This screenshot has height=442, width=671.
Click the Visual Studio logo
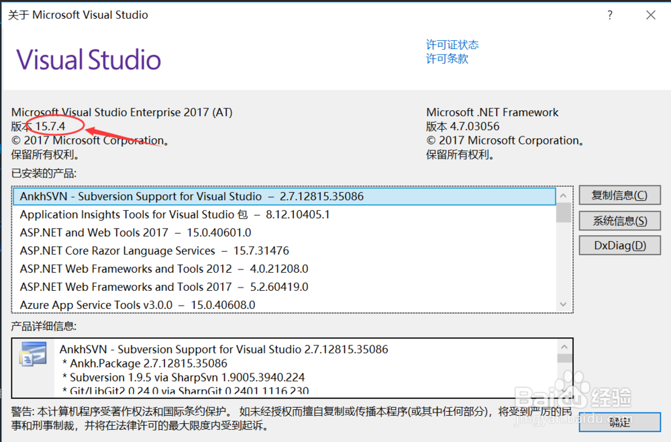tap(89, 59)
